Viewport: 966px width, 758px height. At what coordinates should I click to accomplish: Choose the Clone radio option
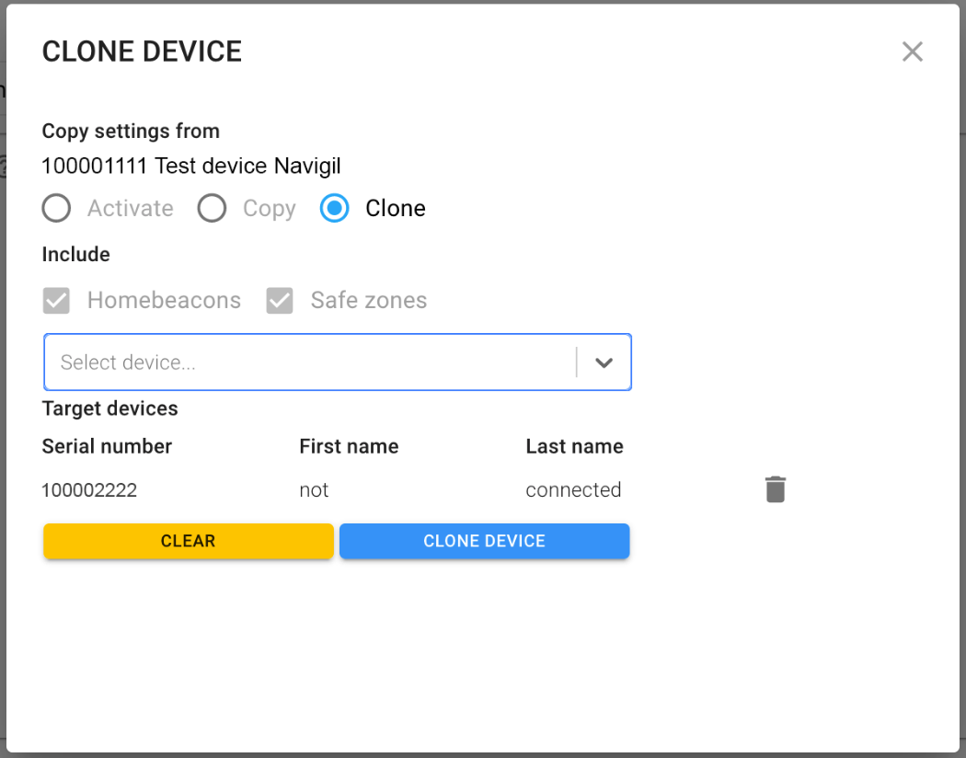click(335, 208)
